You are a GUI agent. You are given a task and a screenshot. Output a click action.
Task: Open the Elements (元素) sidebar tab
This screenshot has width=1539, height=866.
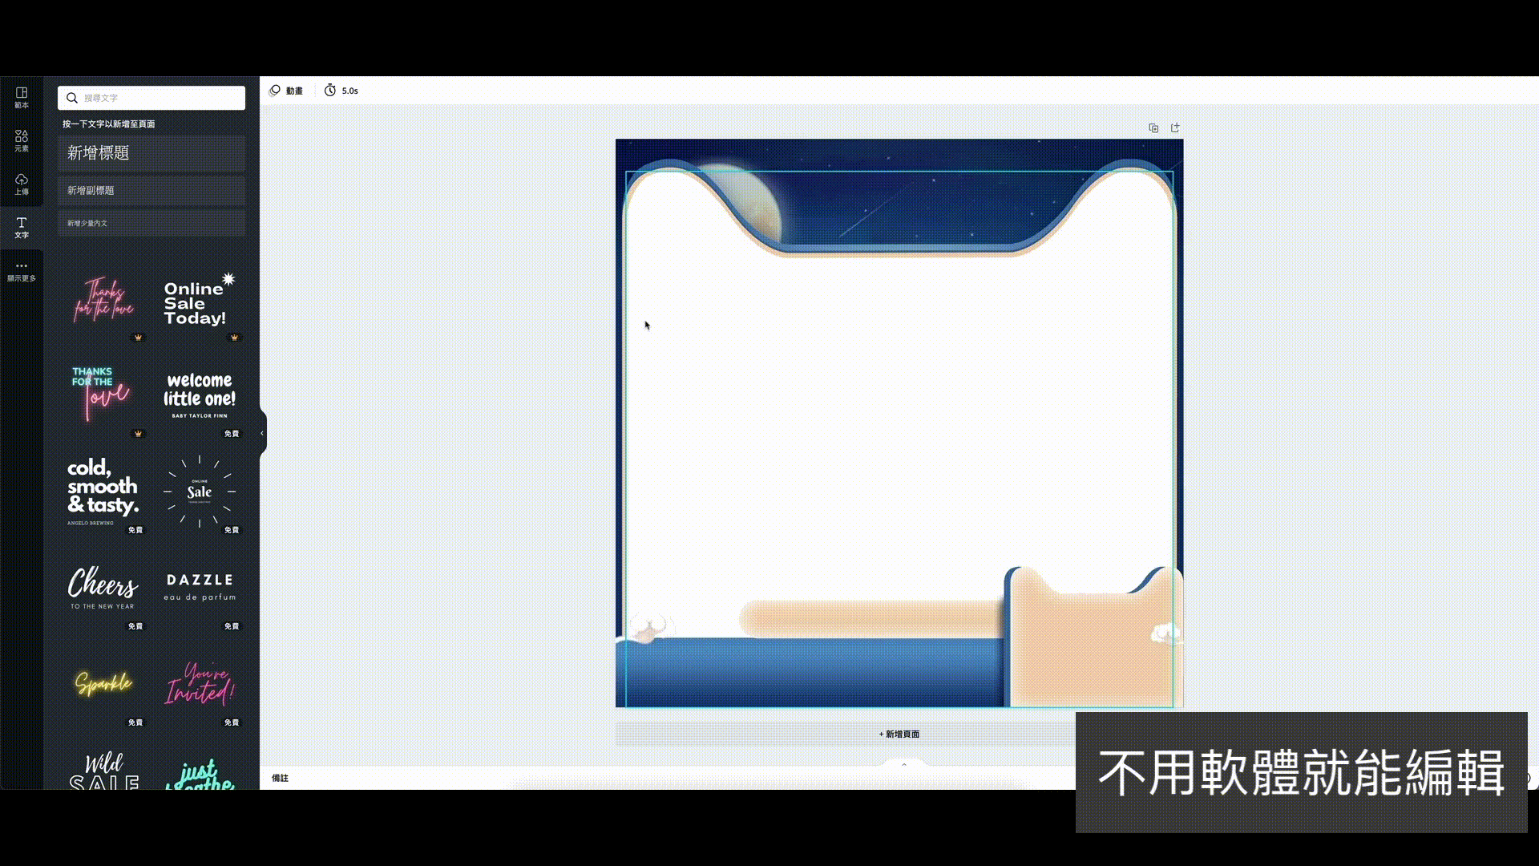22,141
